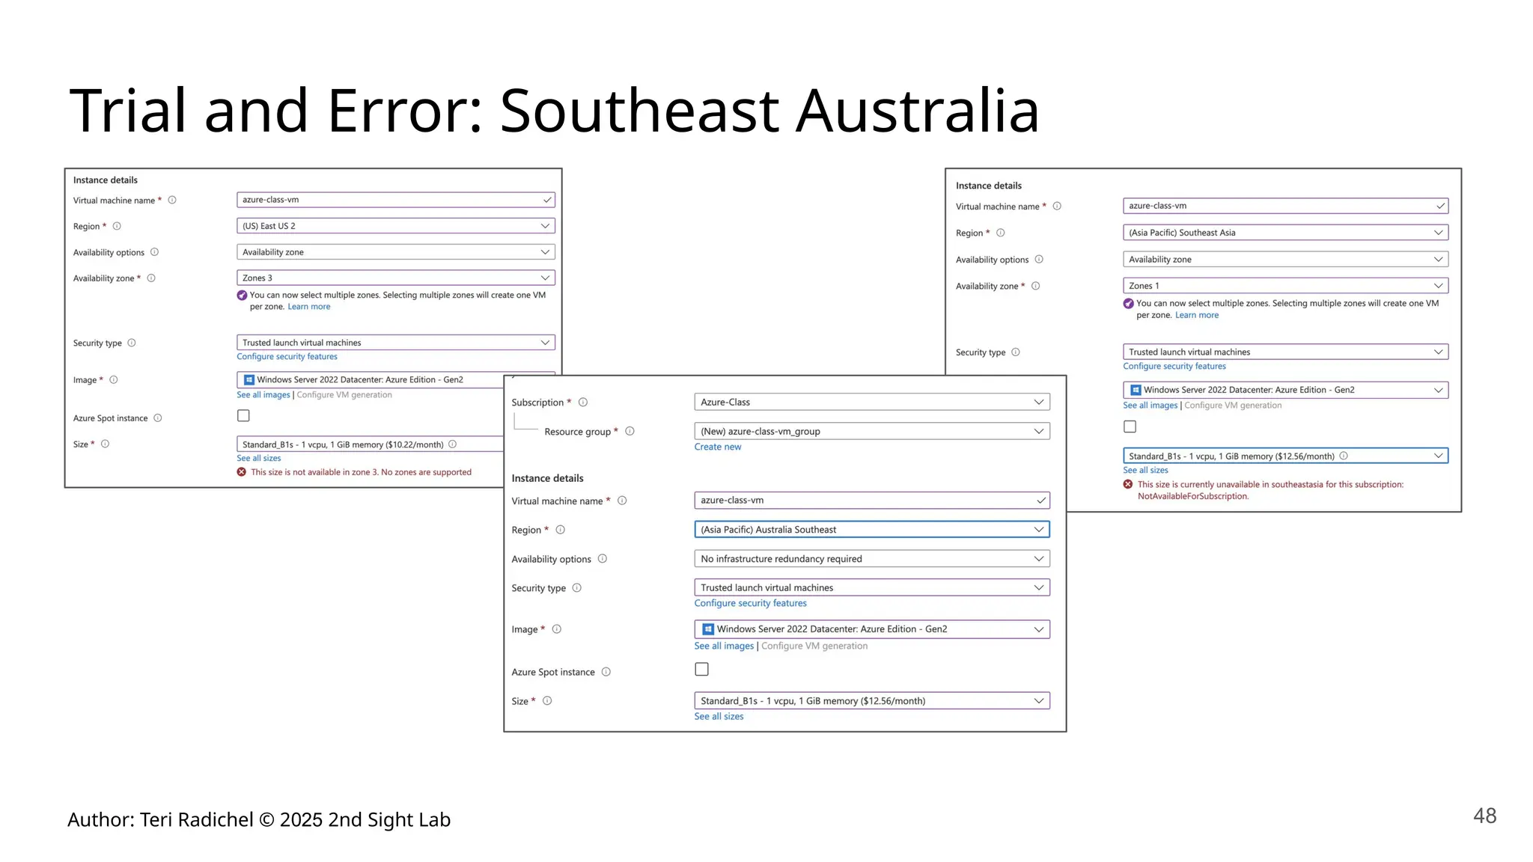1533x862 pixels.
Task: Click red error icon beside zone 3 message
Action: click(242, 472)
